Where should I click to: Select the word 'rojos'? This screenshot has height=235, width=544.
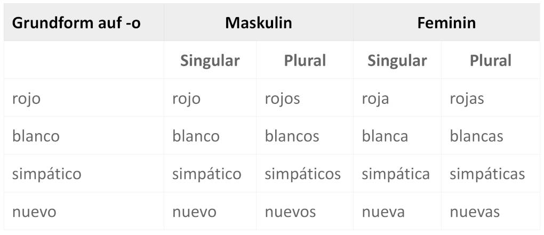(282, 99)
